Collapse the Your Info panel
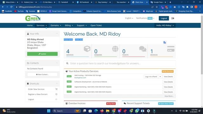 [57, 34]
